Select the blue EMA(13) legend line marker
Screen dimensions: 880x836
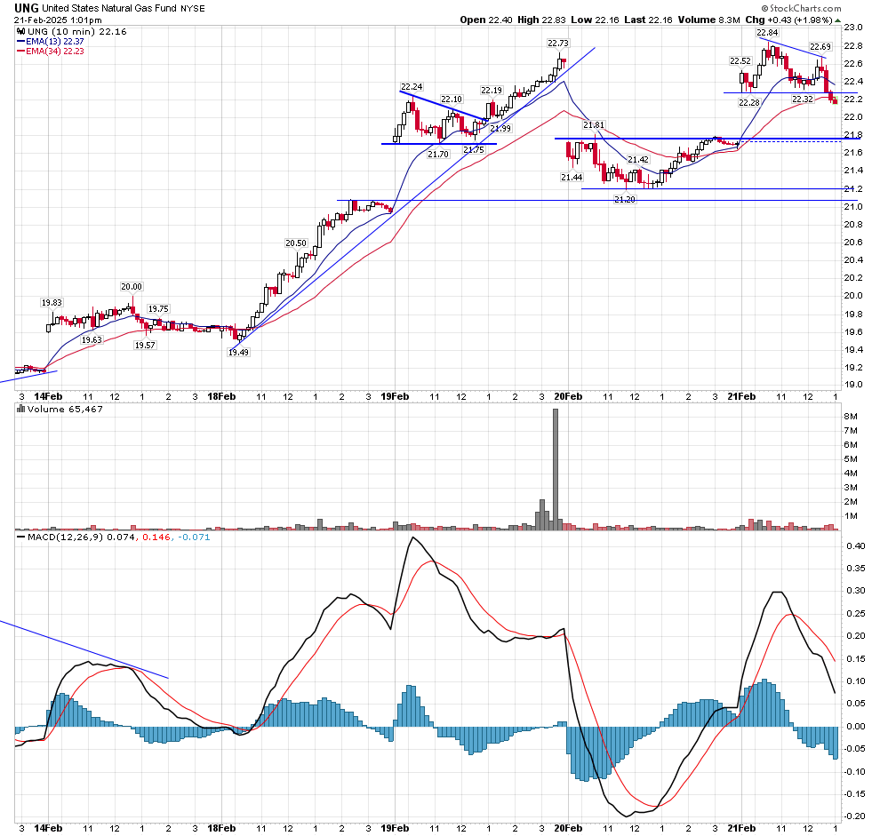(20, 42)
